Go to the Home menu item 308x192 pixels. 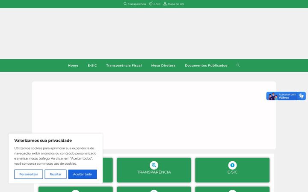tap(73, 65)
